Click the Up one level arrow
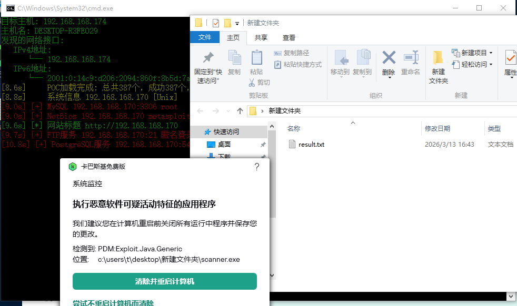Image resolution: width=517 pixels, height=306 pixels. (240, 111)
